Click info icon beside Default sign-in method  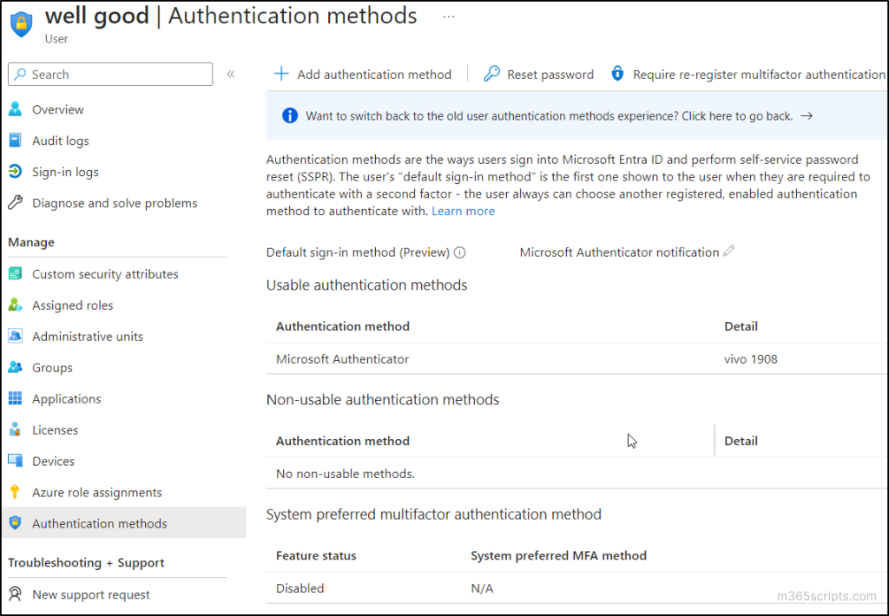(459, 252)
